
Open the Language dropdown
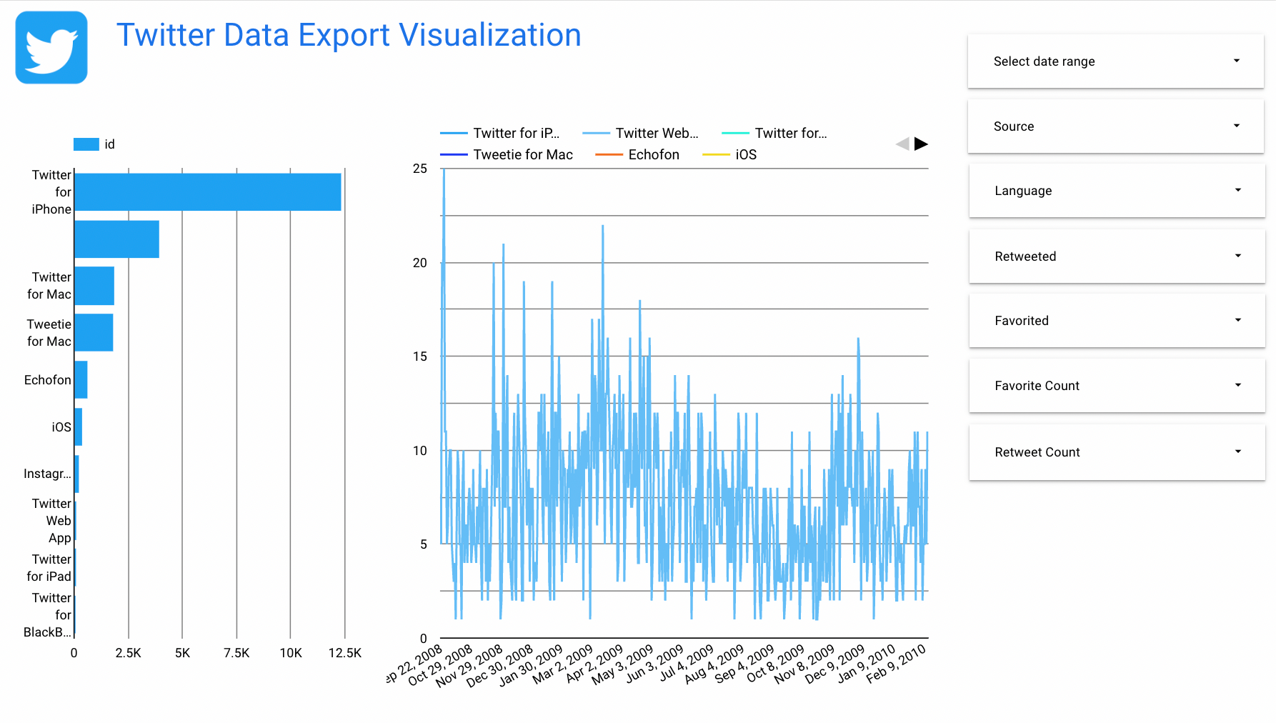[1116, 191]
